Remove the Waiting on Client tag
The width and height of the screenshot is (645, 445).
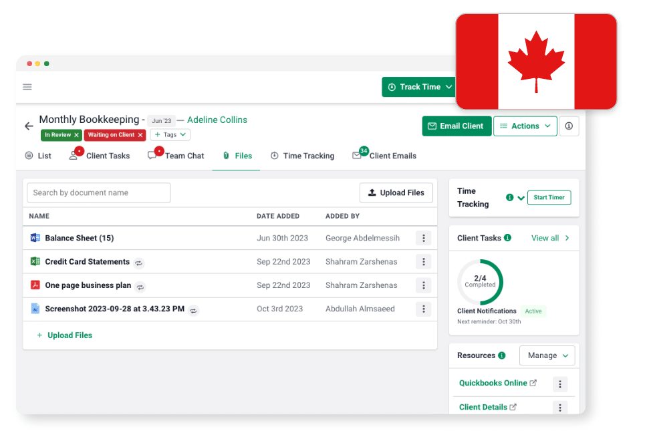[x=140, y=135]
